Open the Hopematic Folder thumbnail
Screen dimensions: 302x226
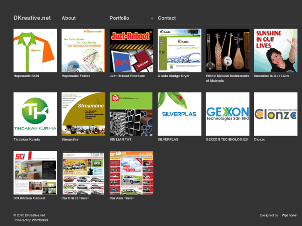83,51
